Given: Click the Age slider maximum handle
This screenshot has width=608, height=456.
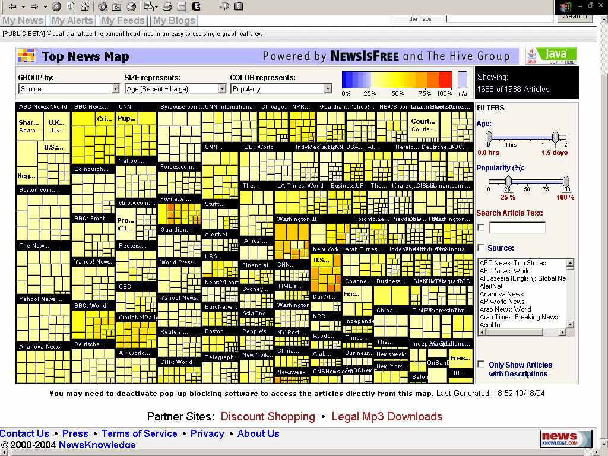Looking at the screenshot, I should click(555, 138).
